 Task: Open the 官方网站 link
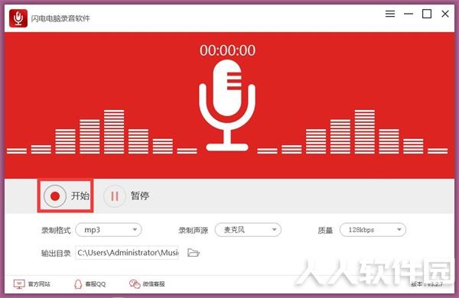pyautogui.click(x=32, y=284)
